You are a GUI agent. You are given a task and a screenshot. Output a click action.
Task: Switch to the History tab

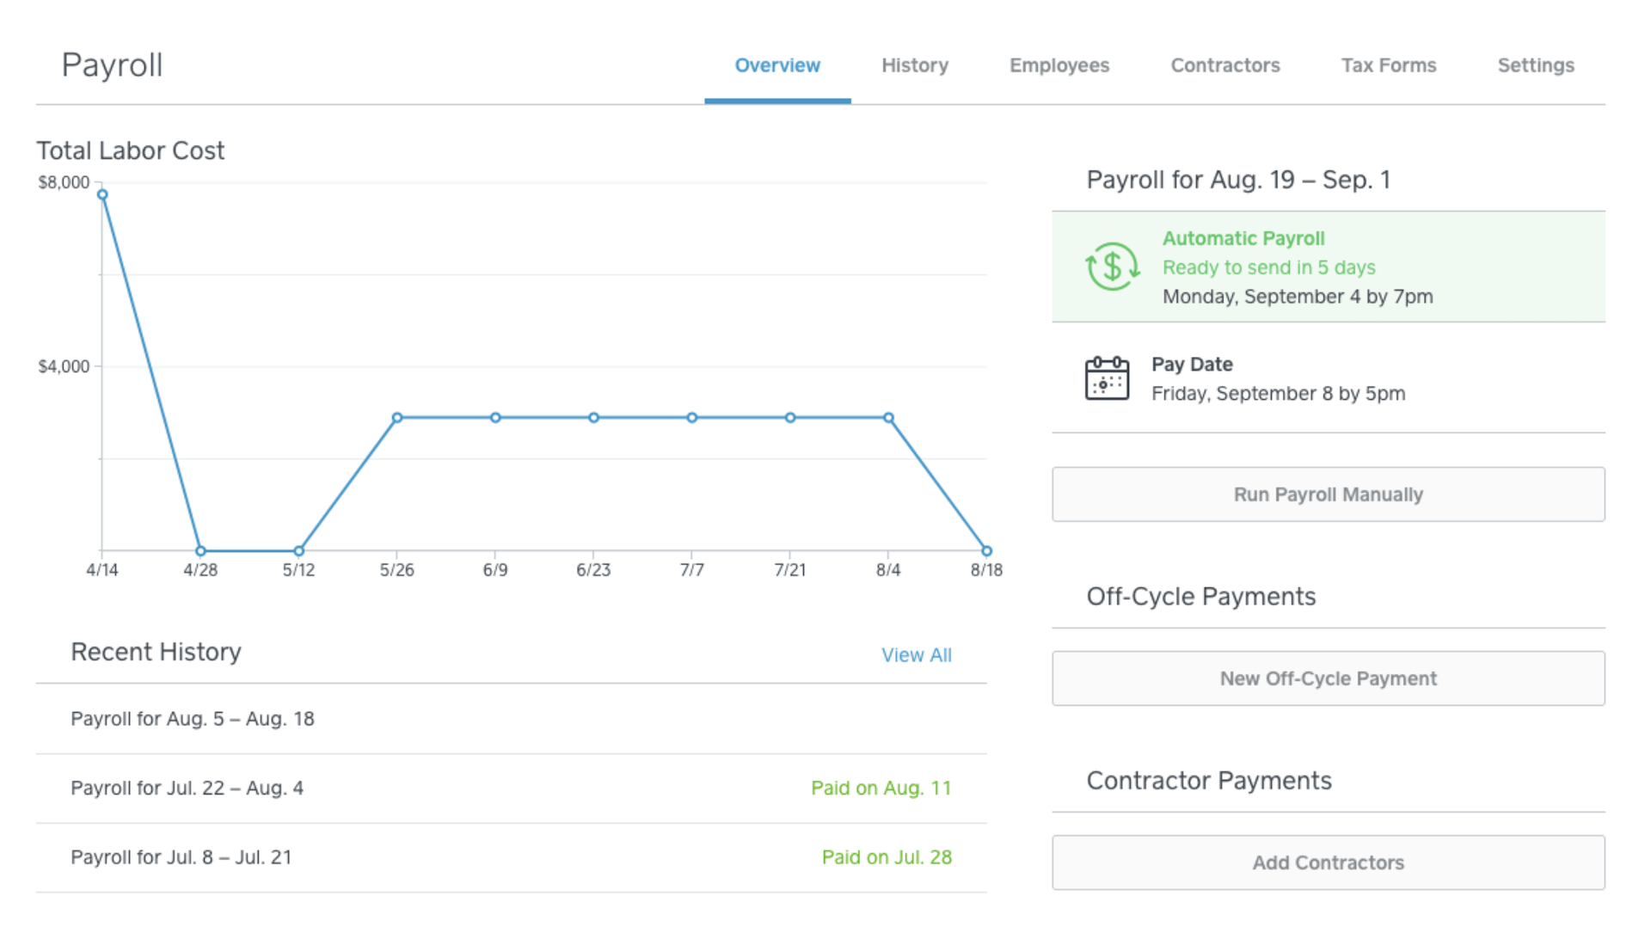click(914, 65)
